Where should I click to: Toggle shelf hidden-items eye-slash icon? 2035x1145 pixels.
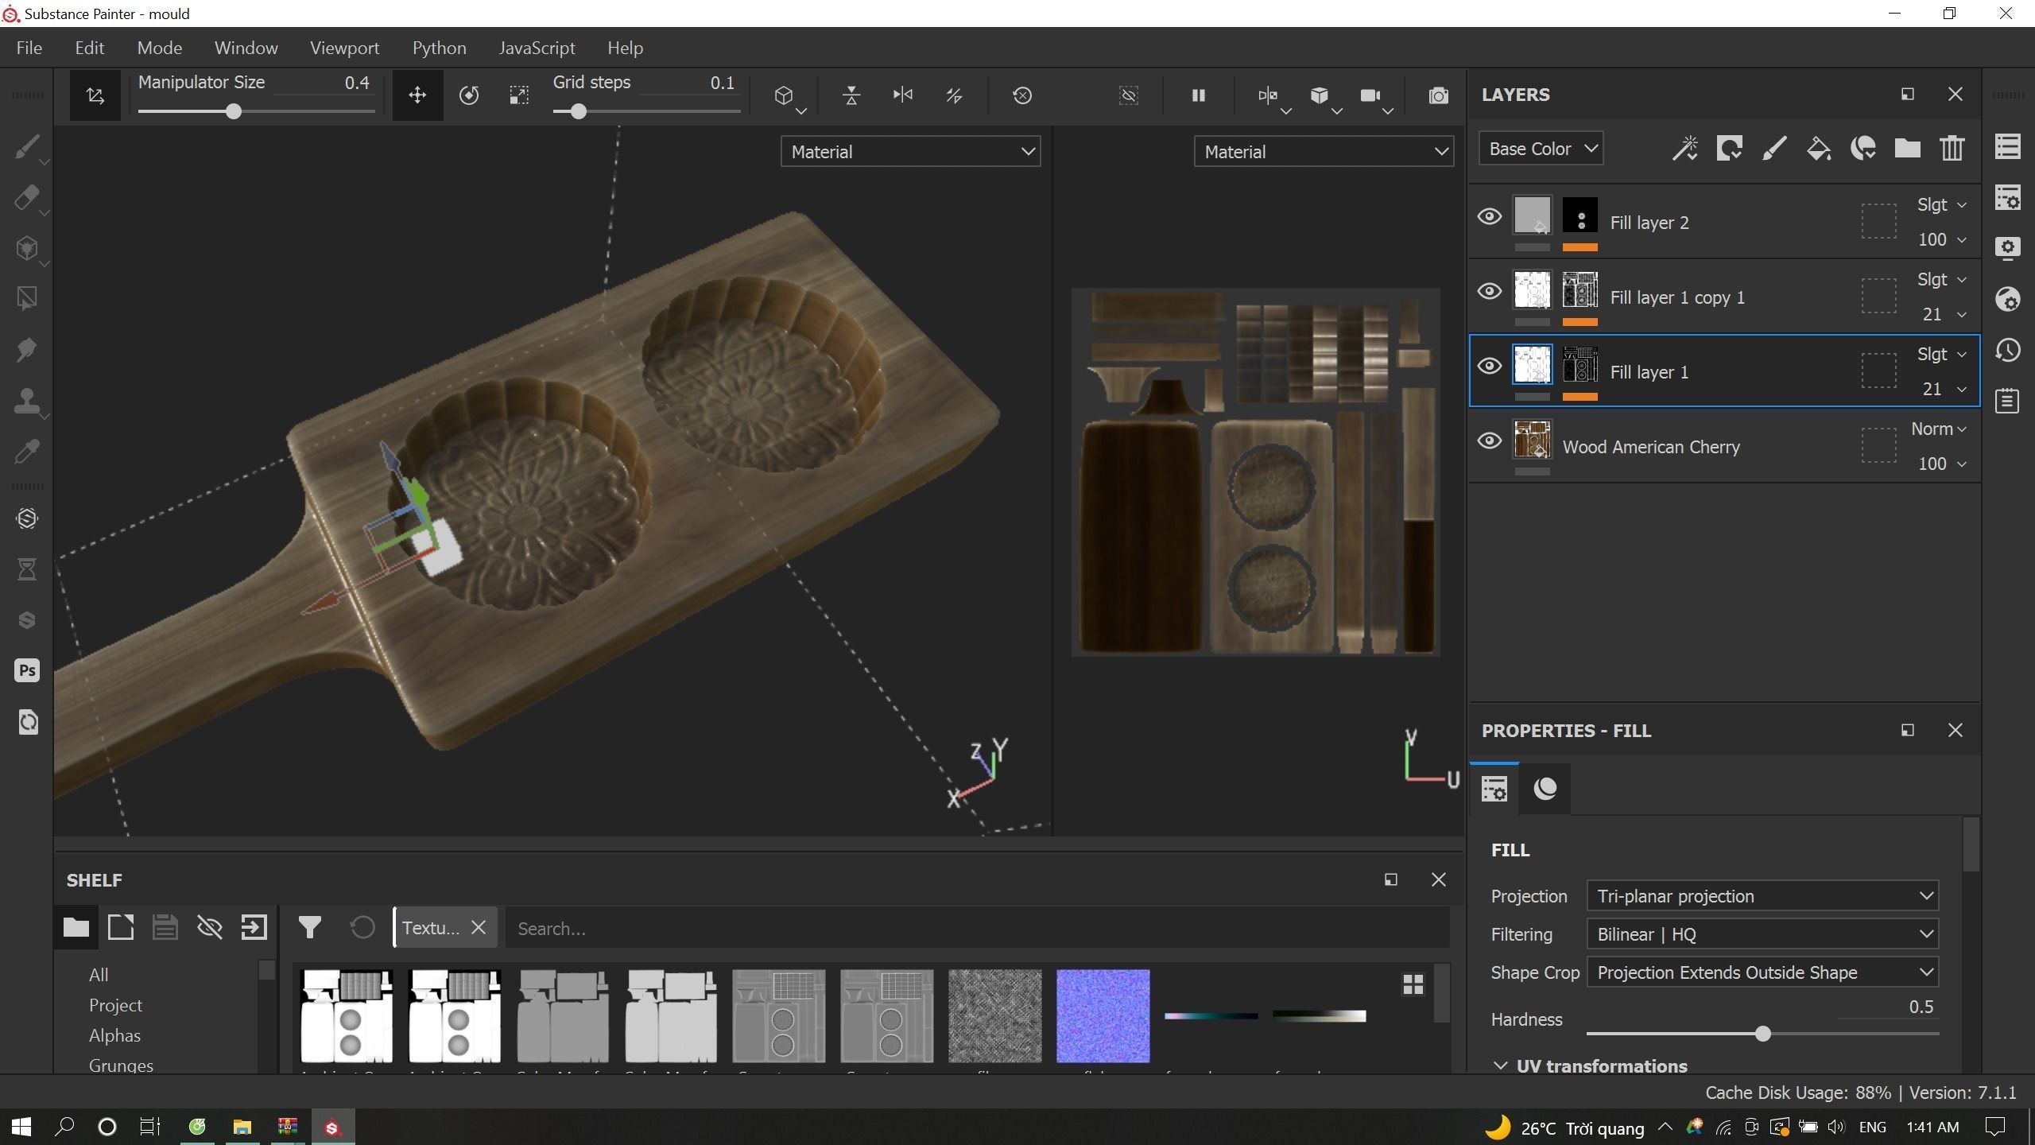pyautogui.click(x=210, y=927)
